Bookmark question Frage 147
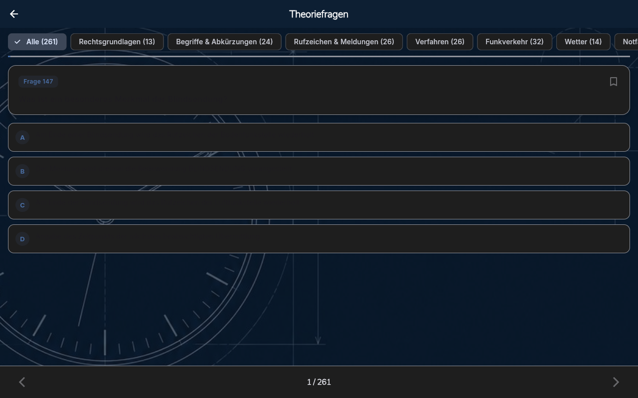This screenshot has width=638, height=398. tap(614, 82)
